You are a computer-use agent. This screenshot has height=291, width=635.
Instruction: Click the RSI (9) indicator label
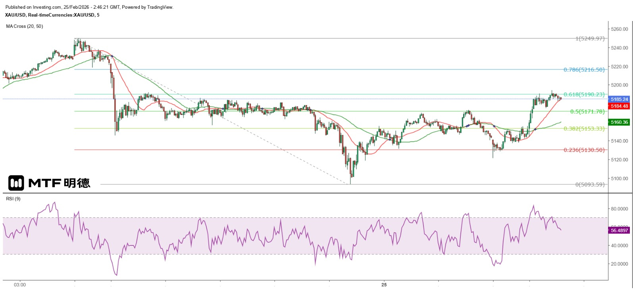13,199
